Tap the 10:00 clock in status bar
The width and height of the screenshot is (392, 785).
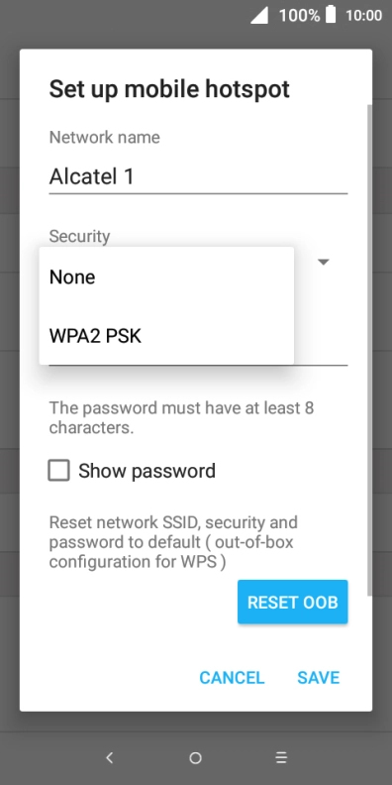coord(363,15)
